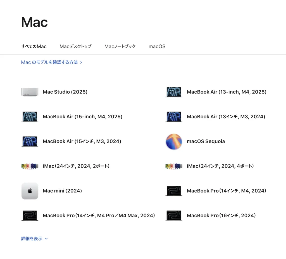Click the macOS Sequoia round icon
286x259 pixels.
(x=174, y=142)
